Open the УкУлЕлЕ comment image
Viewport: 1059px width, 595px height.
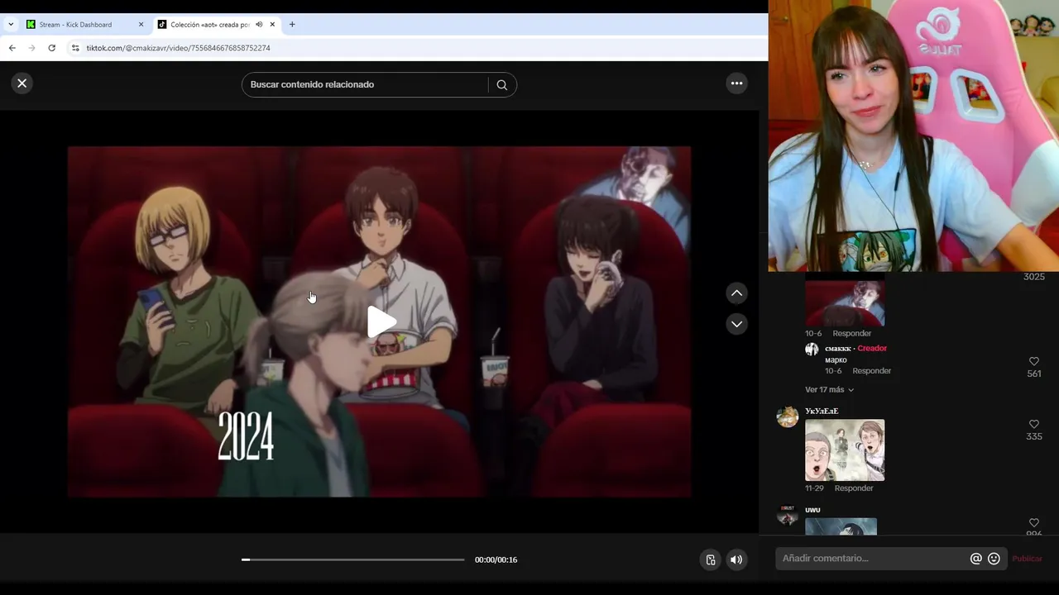[x=845, y=450]
